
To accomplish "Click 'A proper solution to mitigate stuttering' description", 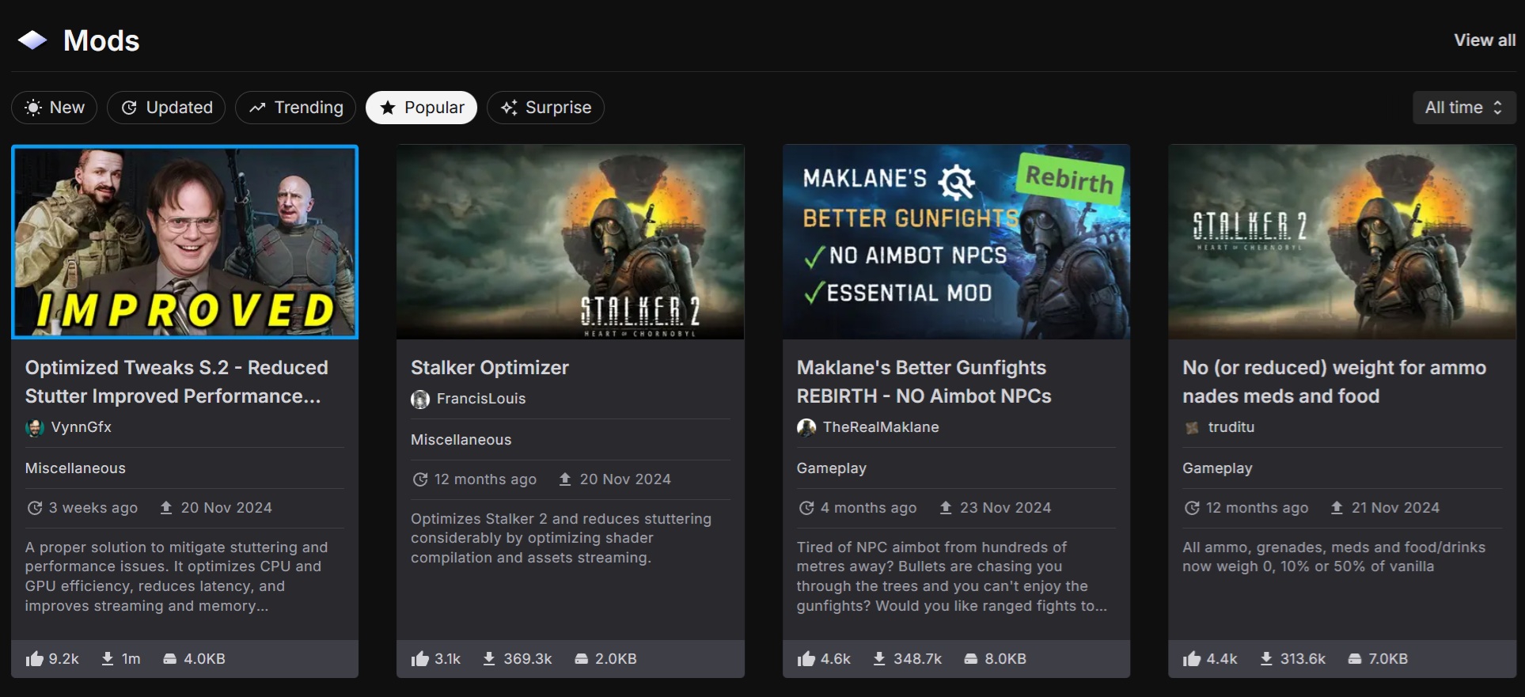I will (176, 577).
